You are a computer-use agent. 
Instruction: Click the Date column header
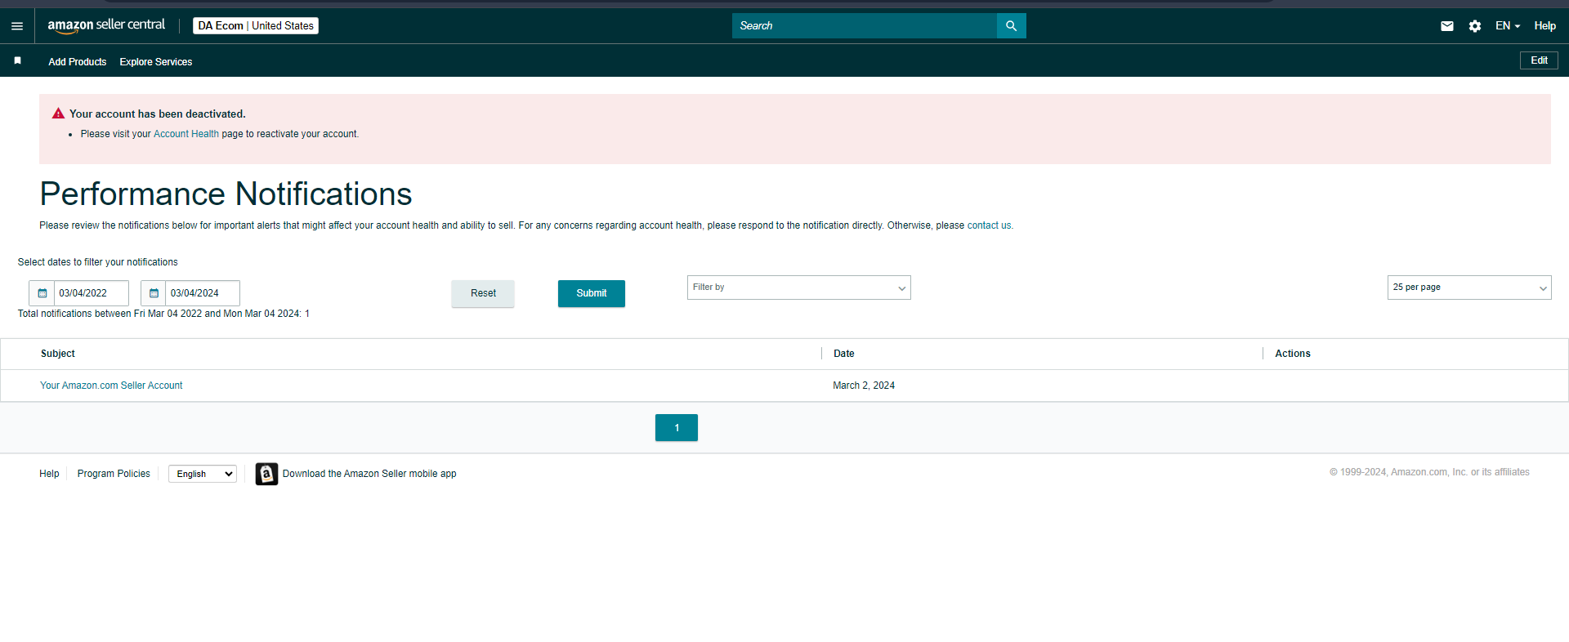point(844,354)
